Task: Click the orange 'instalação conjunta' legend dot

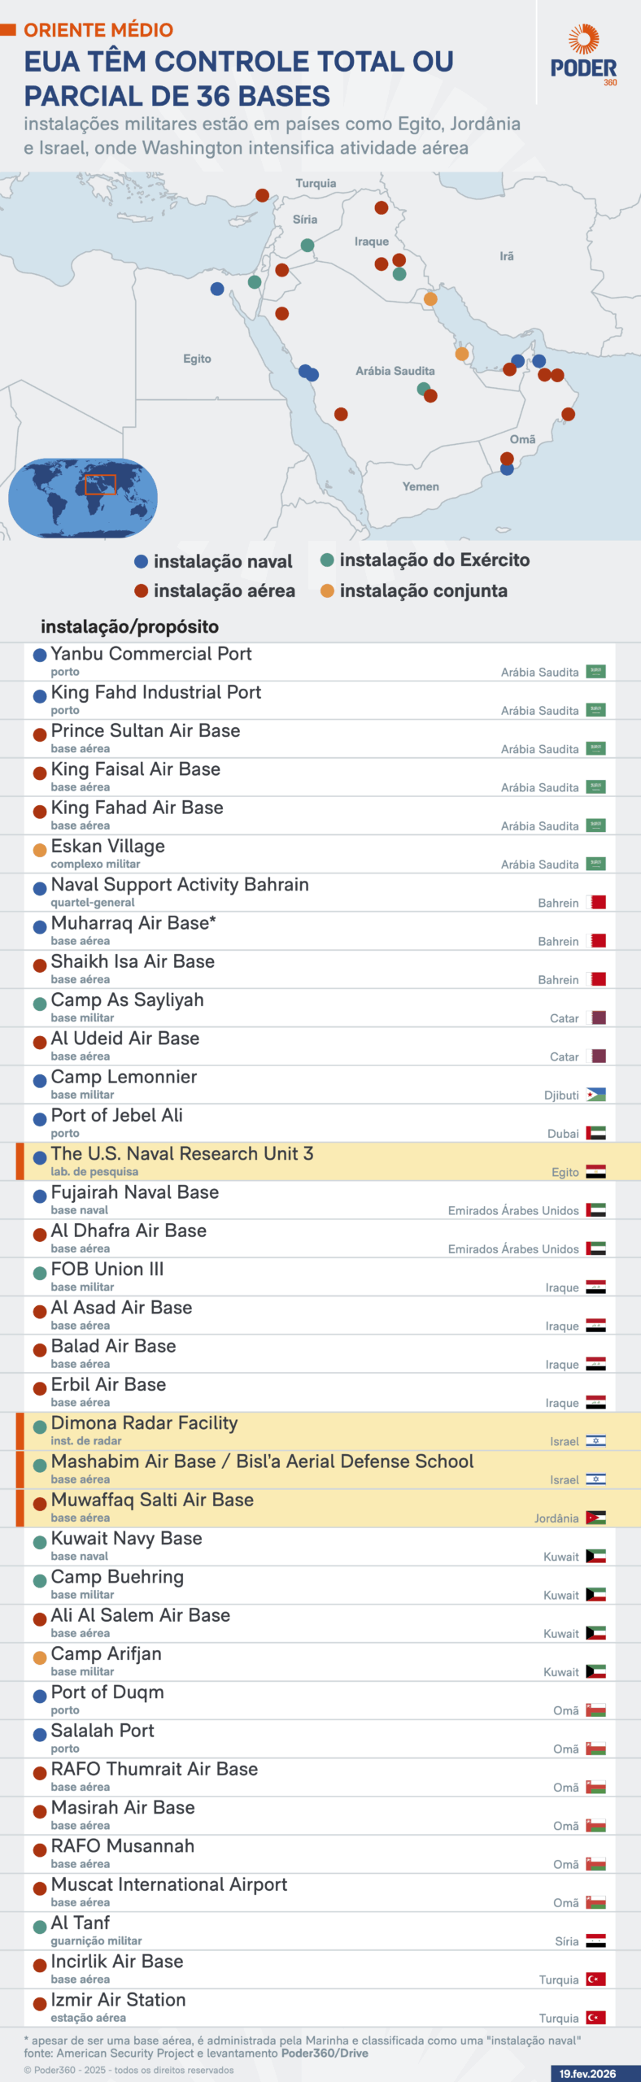Action: [x=327, y=590]
